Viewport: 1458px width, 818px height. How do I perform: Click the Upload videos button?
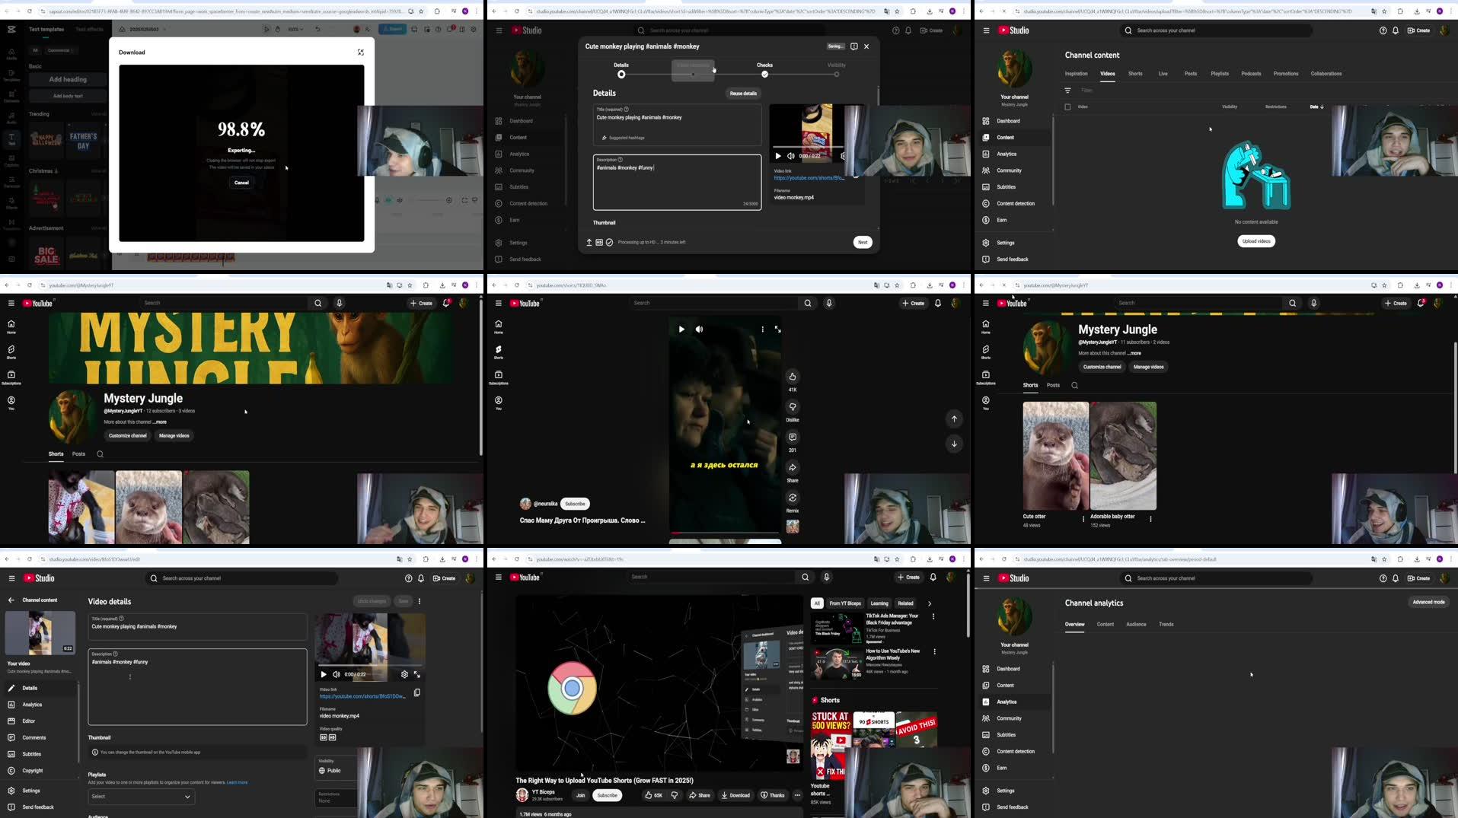(x=1256, y=241)
